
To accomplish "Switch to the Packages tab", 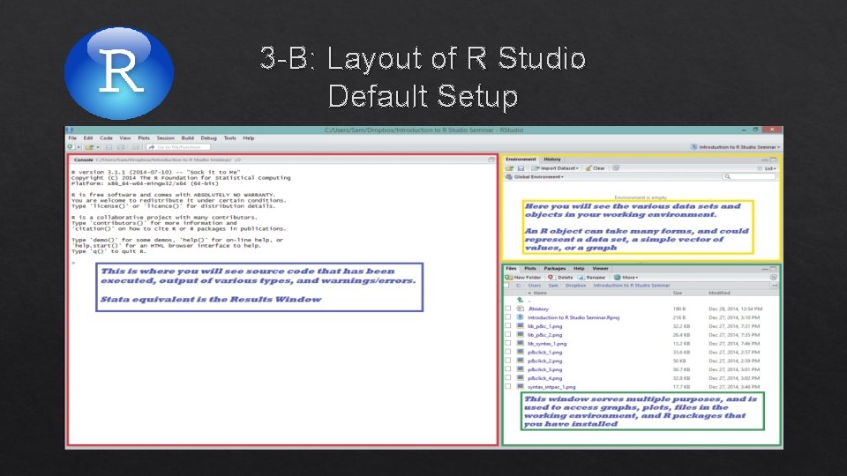I will pos(554,268).
